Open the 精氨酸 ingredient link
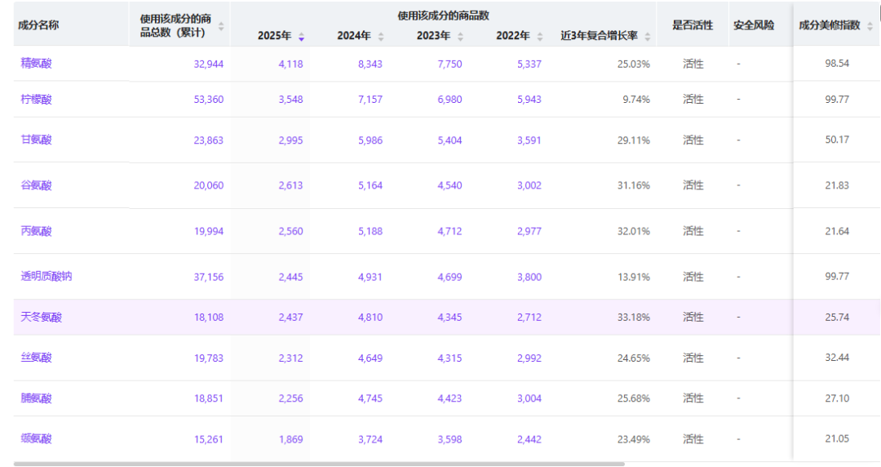This screenshot has width=881, height=467. pos(36,63)
